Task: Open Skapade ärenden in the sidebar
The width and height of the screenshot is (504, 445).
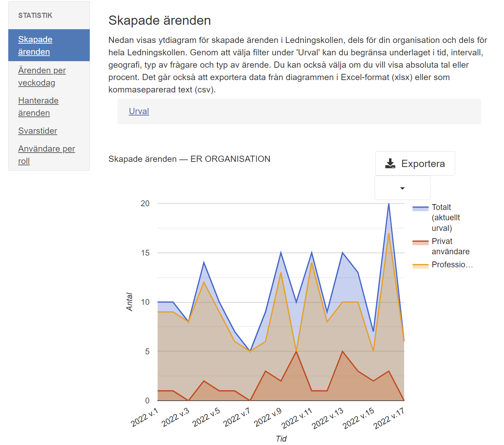Action: [x=35, y=45]
